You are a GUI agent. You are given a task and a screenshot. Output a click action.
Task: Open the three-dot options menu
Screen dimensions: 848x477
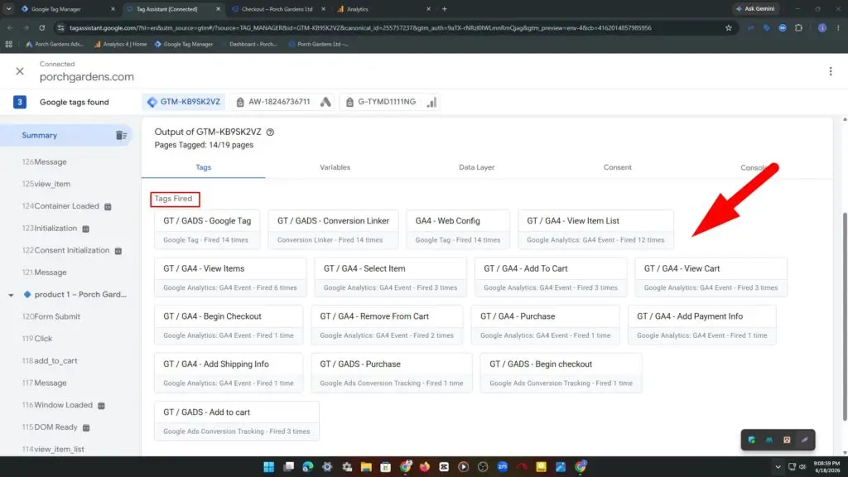(x=831, y=71)
